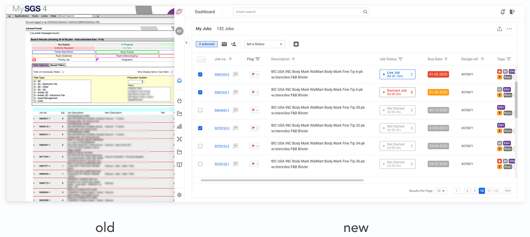
Task: Click the magnifier icon in smart search
Action: coord(365,12)
